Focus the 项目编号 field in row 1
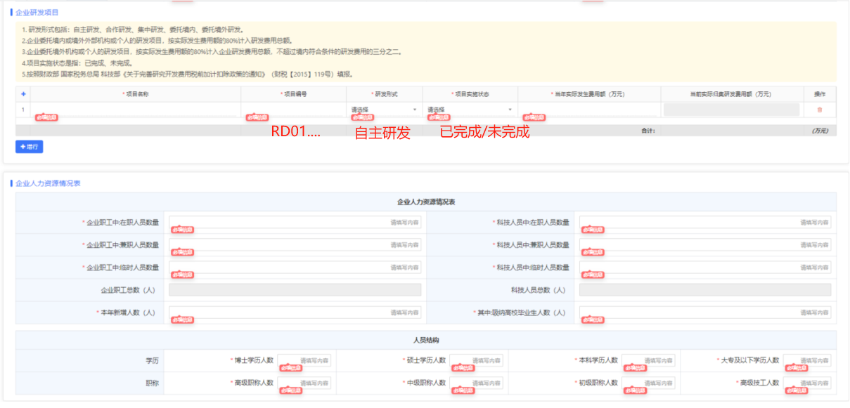The image size is (850, 408). (293, 110)
